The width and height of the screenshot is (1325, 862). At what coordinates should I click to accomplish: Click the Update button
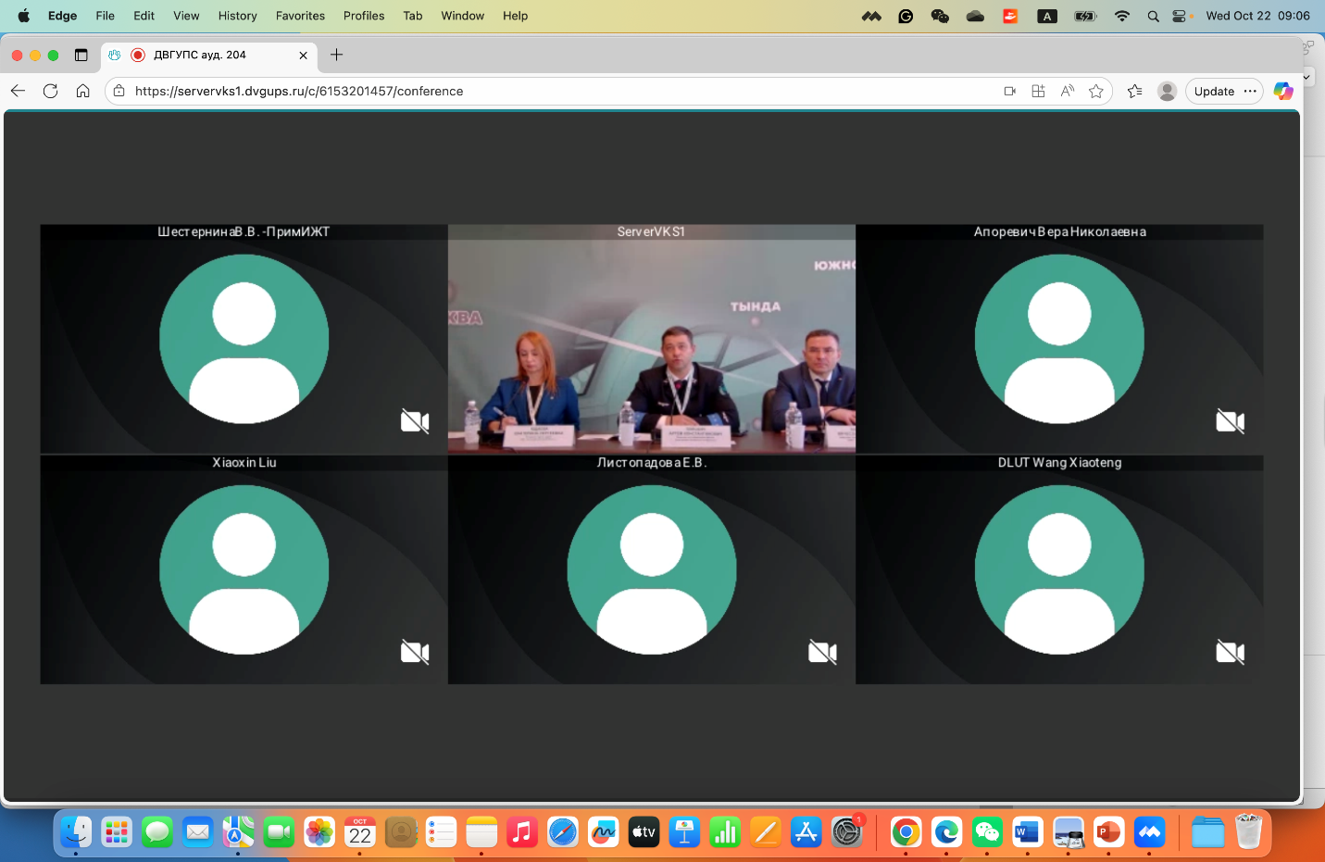1213,91
